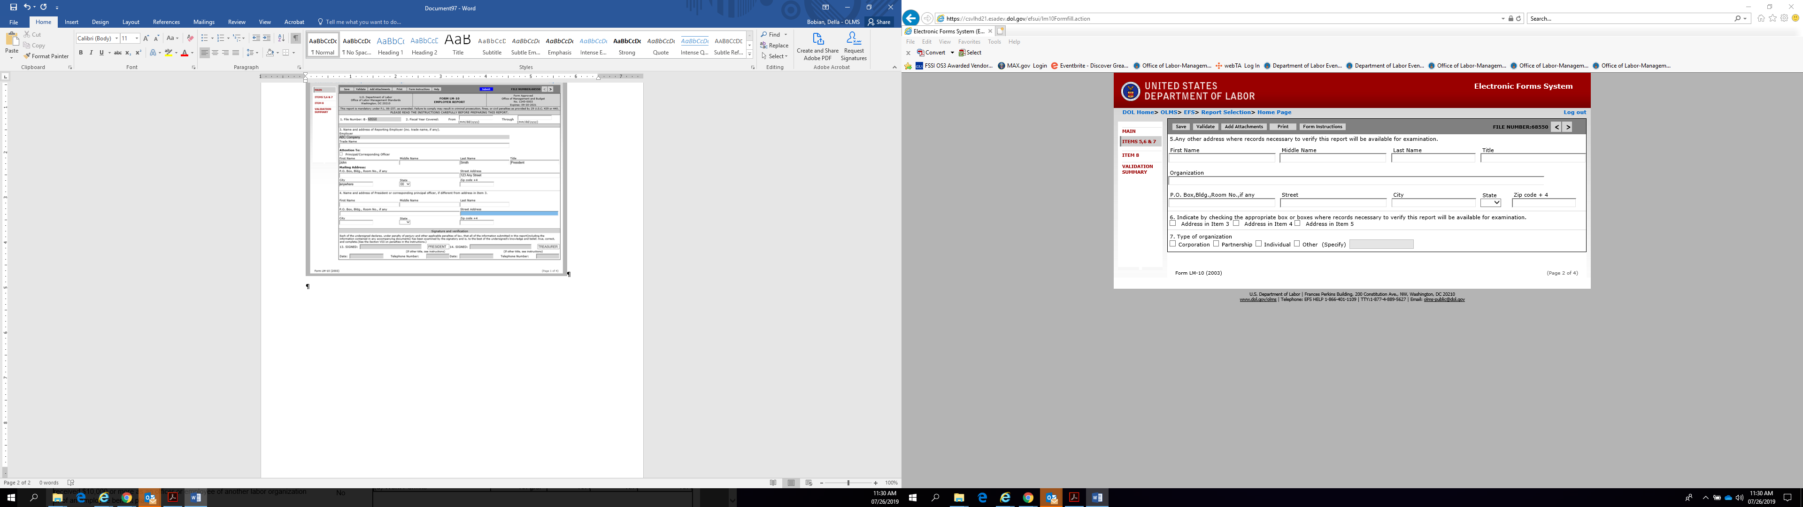This screenshot has width=1803, height=507.
Task: Check the Address in Item 3 box
Action: point(1173,223)
